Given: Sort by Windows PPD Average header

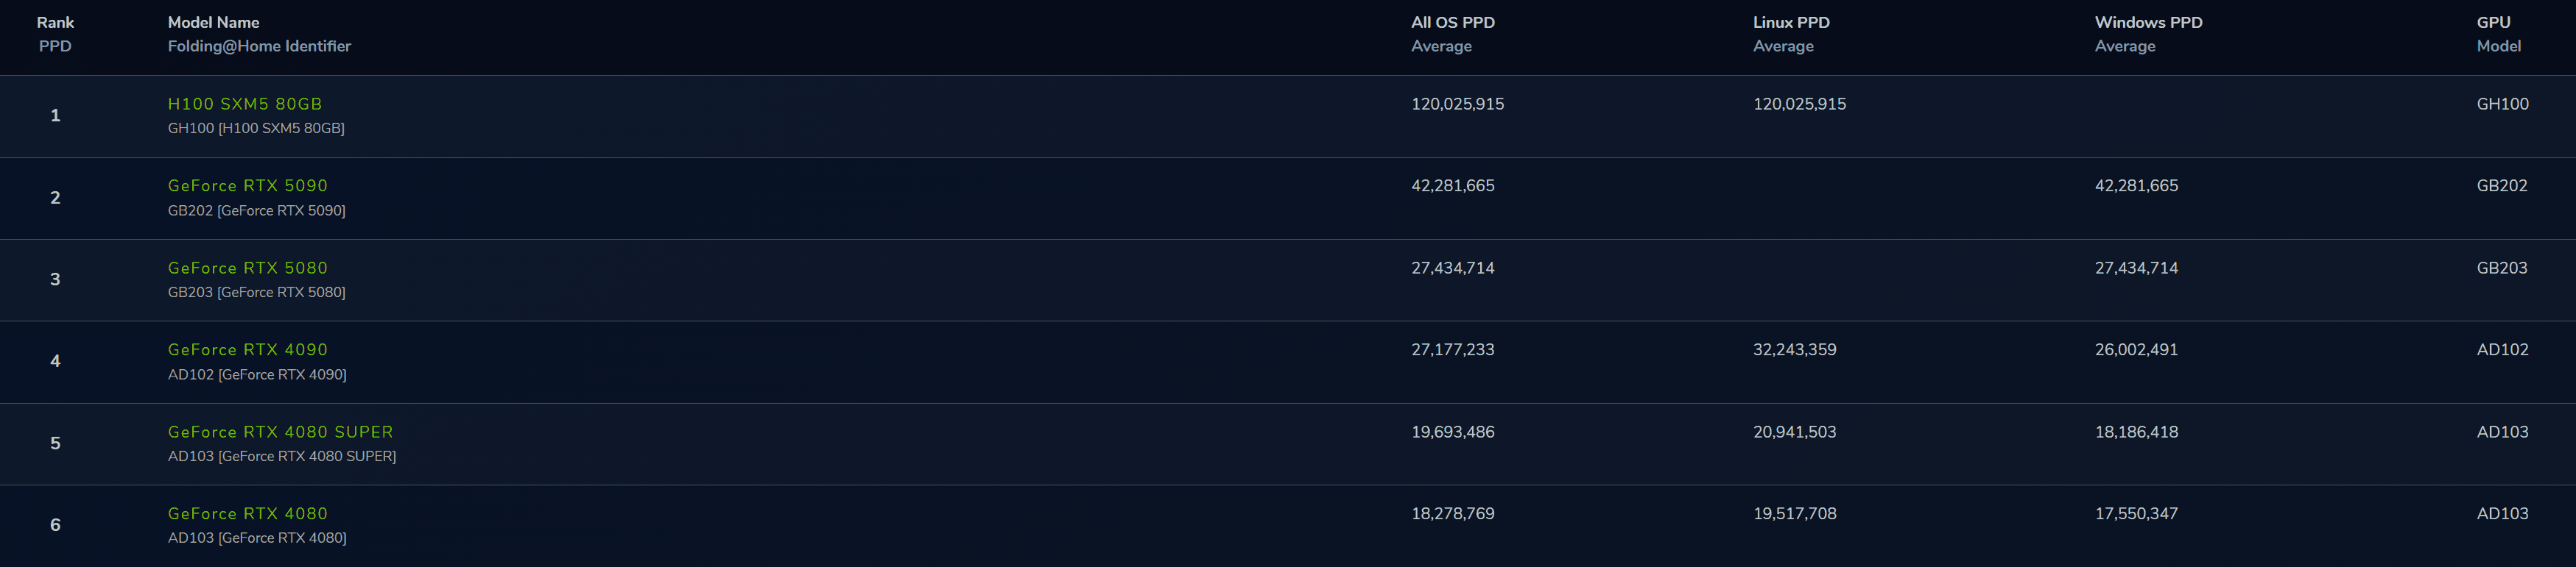Looking at the screenshot, I should [2148, 34].
